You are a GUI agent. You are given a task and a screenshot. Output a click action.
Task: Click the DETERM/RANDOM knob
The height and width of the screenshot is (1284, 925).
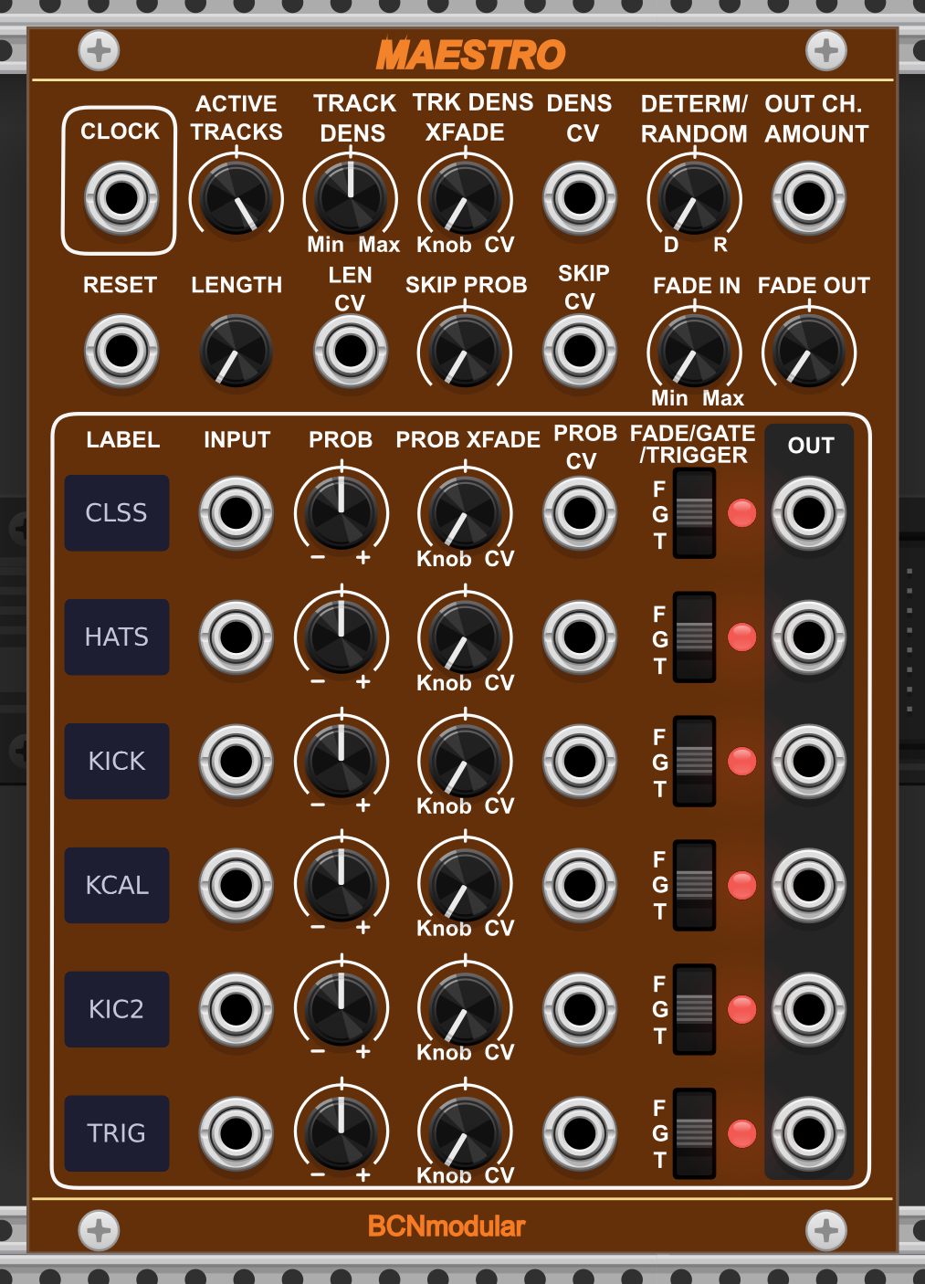point(694,197)
